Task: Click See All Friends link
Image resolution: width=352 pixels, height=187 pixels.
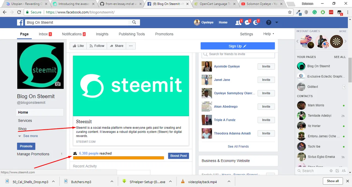Action: pyautogui.click(x=238, y=146)
